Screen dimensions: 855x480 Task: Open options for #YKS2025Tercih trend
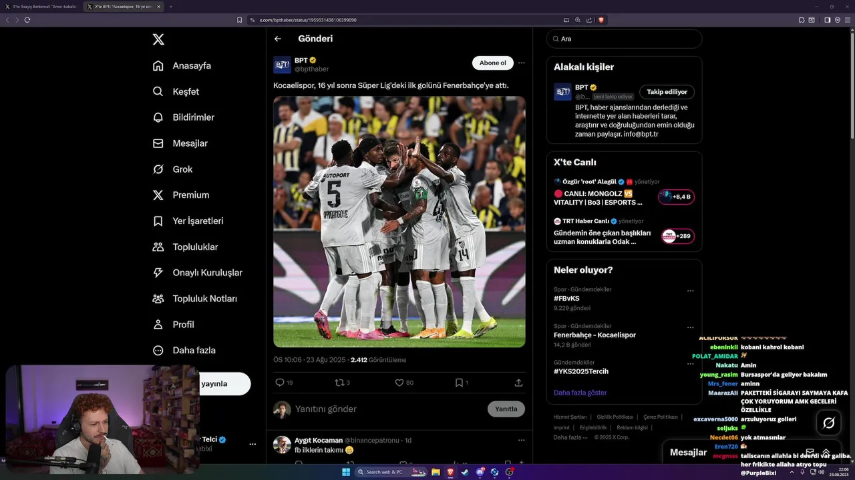pyautogui.click(x=691, y=364)
